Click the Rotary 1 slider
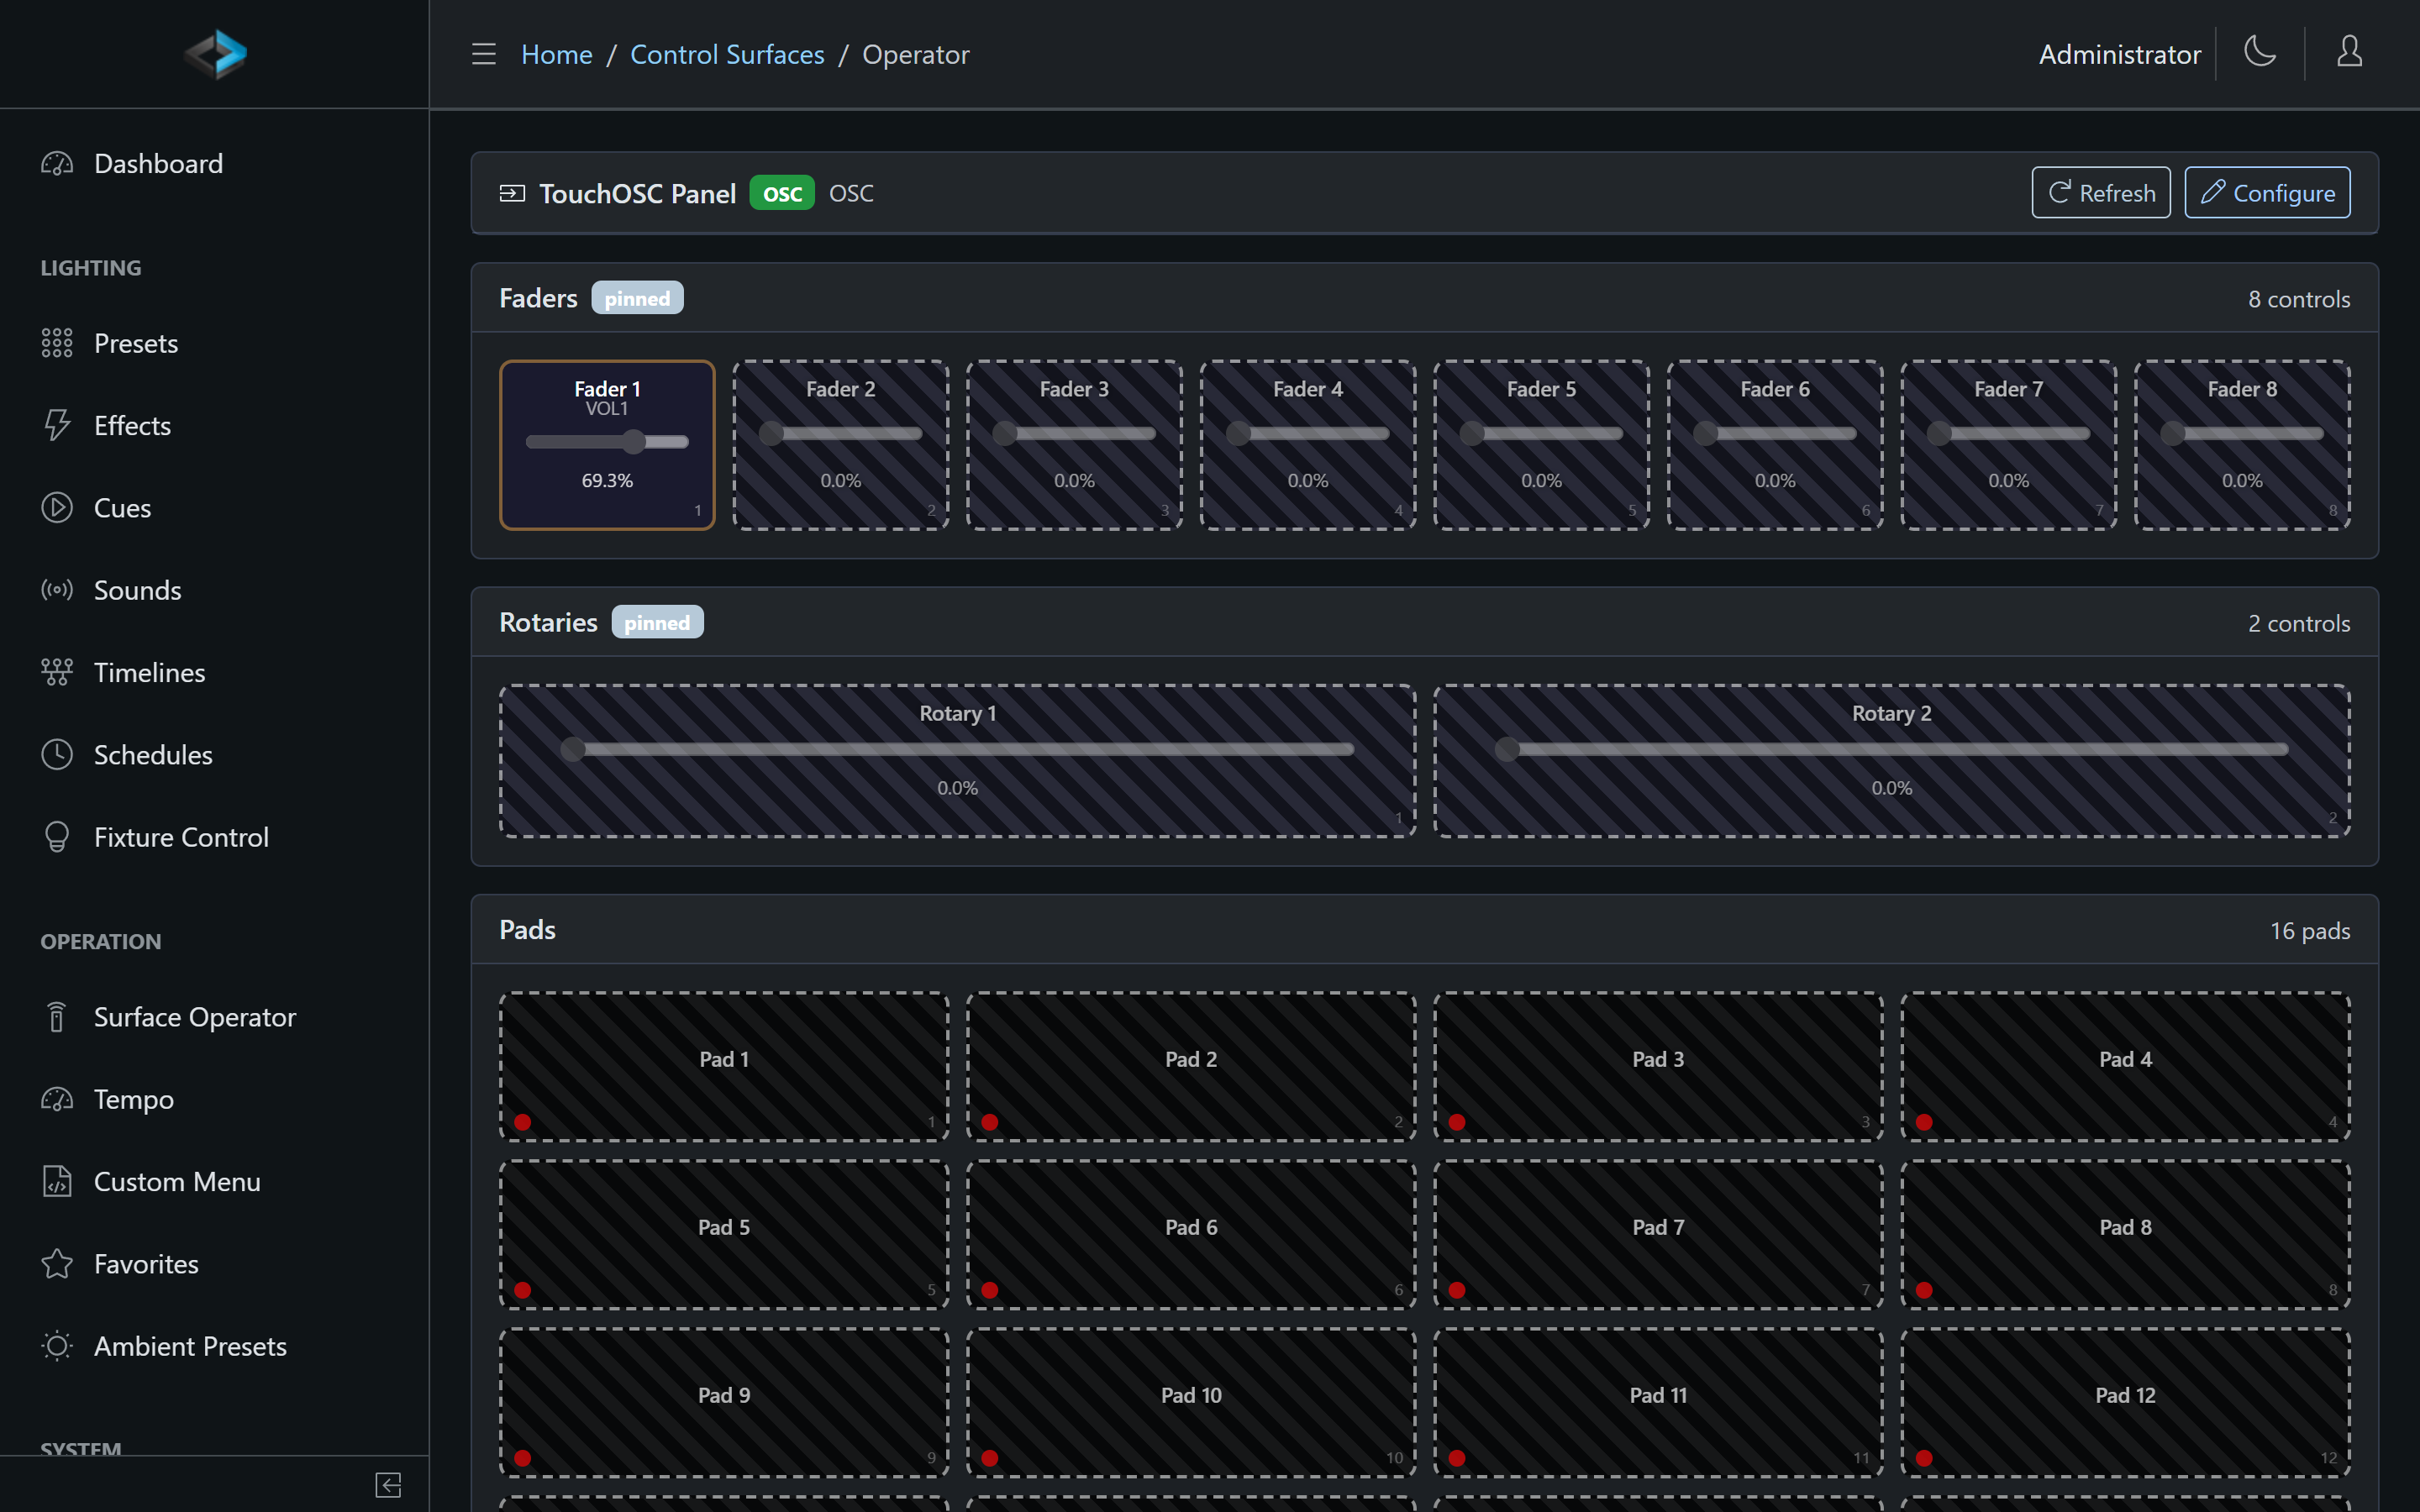The height and width of the screenshot is (1512, 2420). coord(957,749)
